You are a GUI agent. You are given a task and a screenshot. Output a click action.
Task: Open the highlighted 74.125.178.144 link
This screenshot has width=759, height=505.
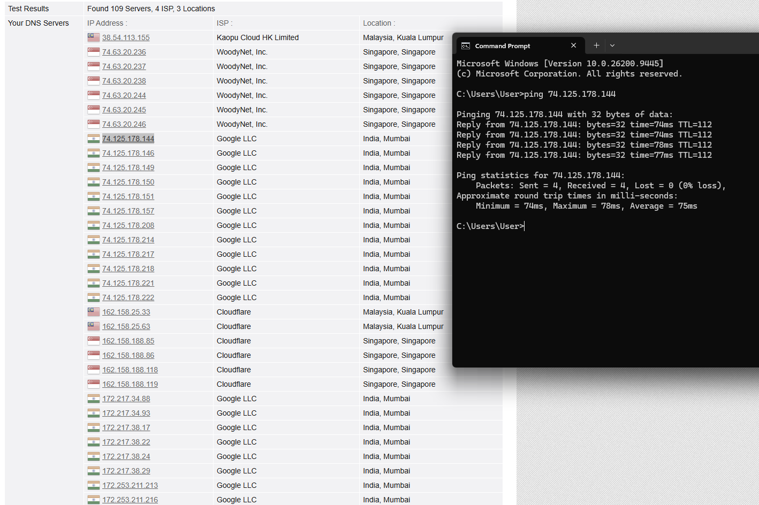[128, 139]
